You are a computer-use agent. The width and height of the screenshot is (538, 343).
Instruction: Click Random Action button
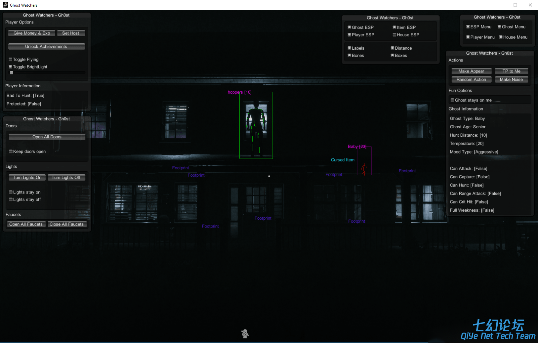471,79
